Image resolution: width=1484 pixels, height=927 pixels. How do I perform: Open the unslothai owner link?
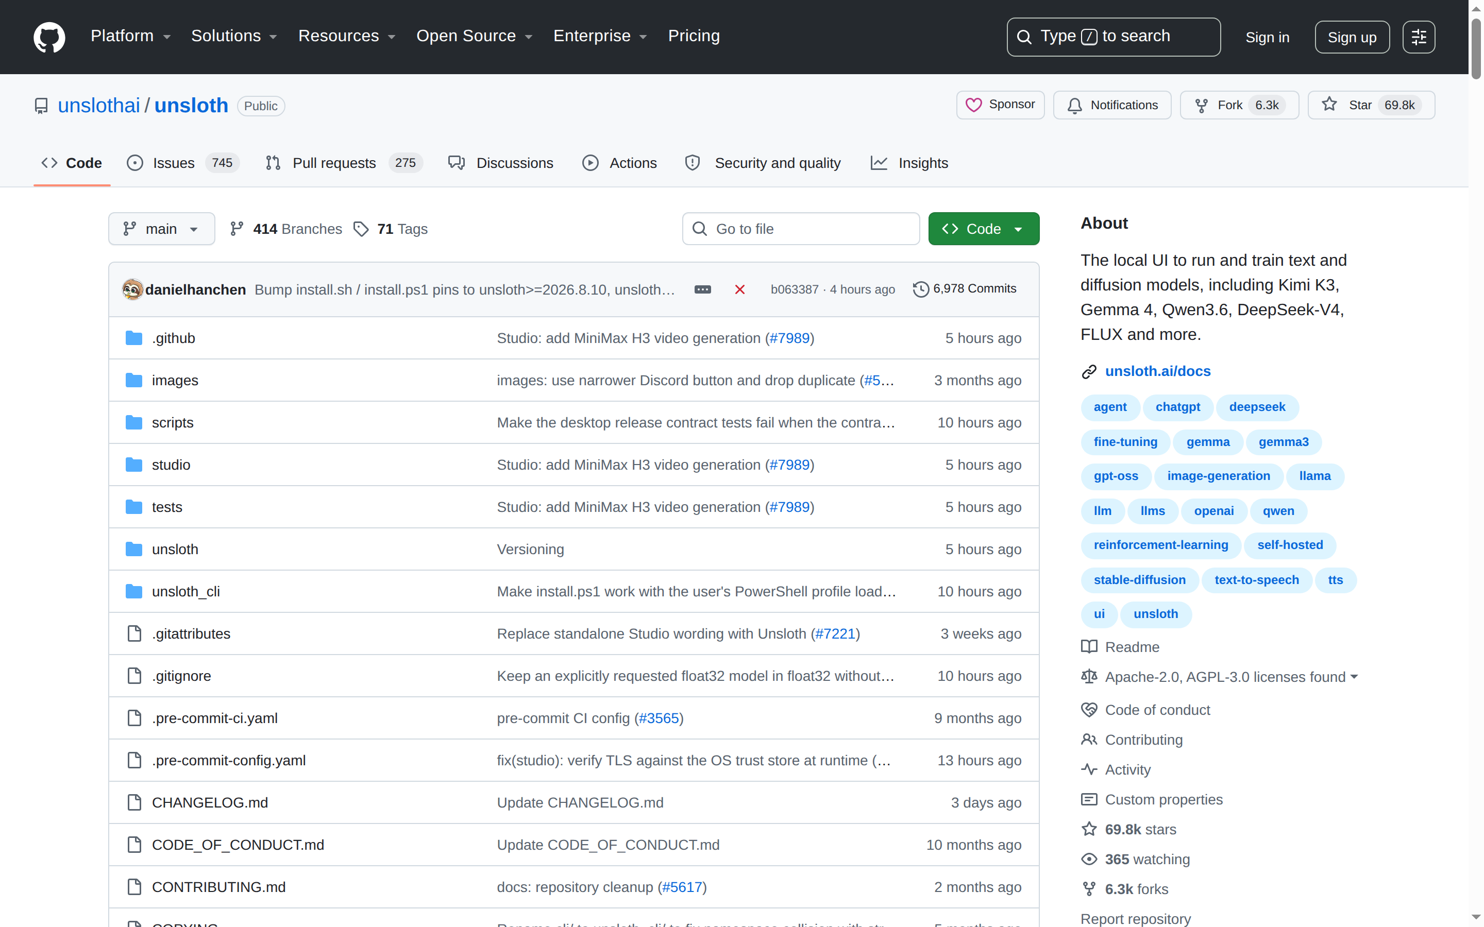click(99, 106)
